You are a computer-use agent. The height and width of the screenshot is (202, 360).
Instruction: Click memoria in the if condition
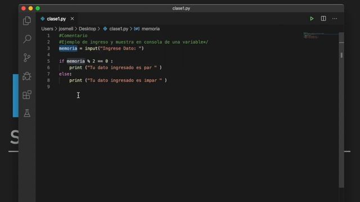pos(76,61)
